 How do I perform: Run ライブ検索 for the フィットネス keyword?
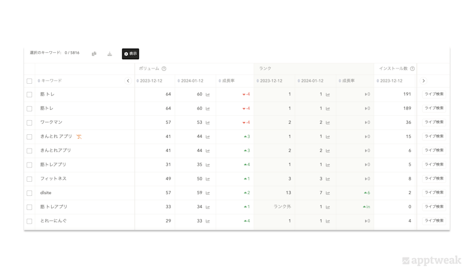(433, 179)
